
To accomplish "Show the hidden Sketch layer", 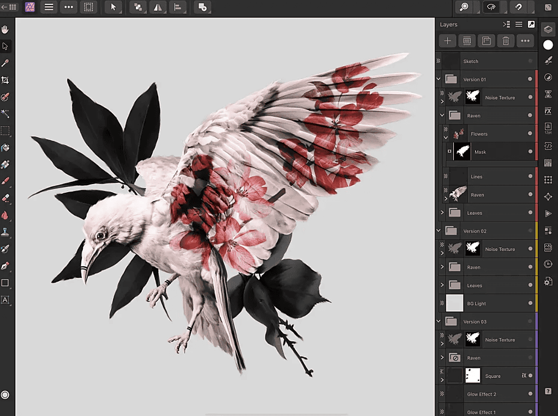I will [530, 61].
